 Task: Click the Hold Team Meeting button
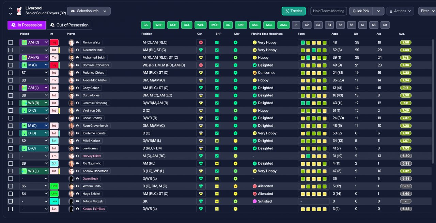tap(329, 11)
